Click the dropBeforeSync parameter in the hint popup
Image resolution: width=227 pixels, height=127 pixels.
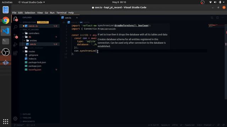point(131,25)
